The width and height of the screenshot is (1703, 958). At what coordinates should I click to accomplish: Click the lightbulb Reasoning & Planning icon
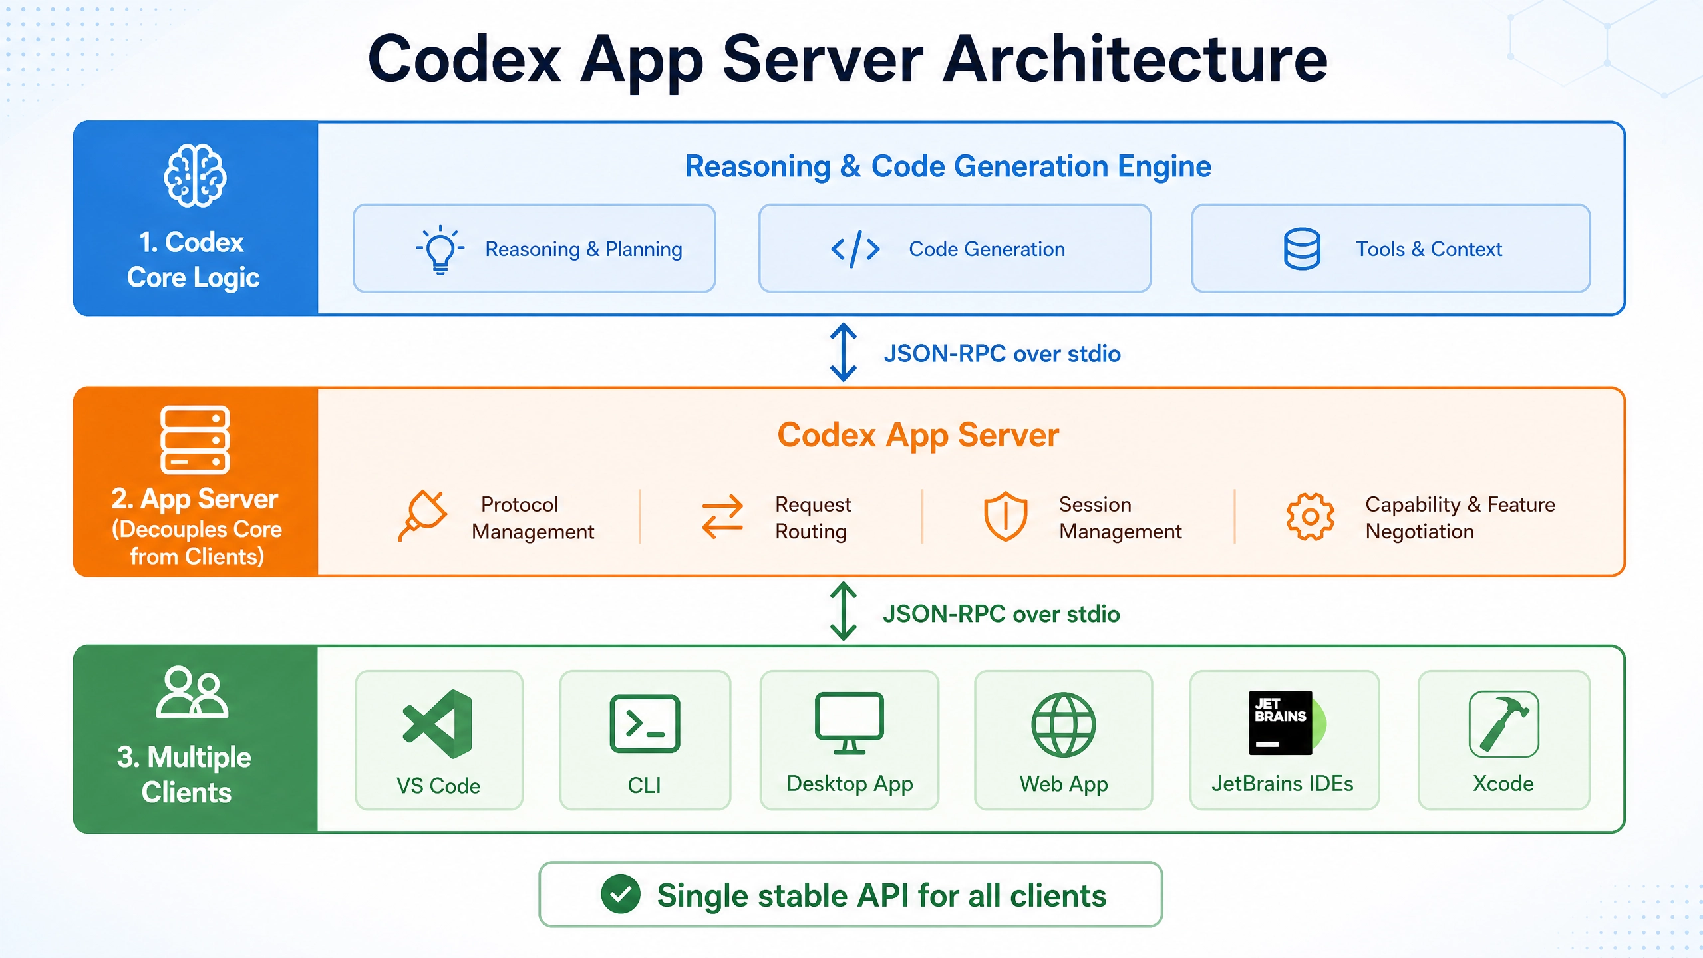pos(440,249)
